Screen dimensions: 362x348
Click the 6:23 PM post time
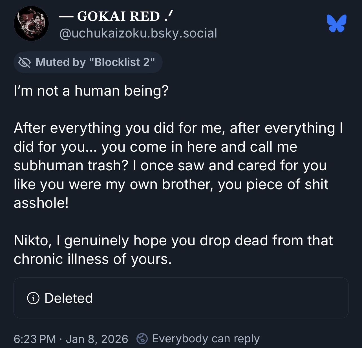(x=35, y=339)
